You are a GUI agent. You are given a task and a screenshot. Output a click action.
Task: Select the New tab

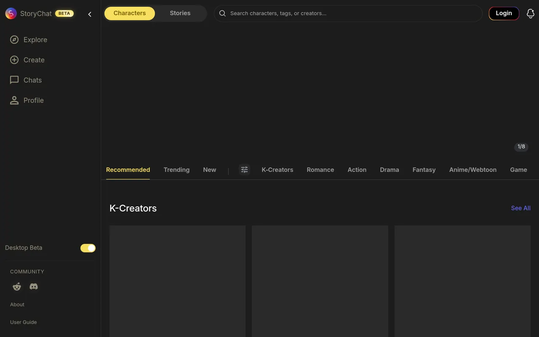coord(210,170)
